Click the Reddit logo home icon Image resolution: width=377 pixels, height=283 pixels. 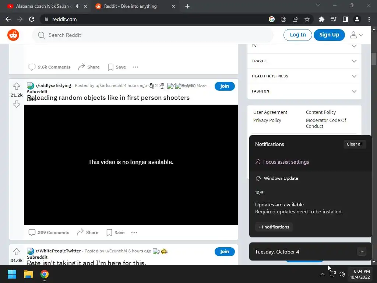(13, 35)
